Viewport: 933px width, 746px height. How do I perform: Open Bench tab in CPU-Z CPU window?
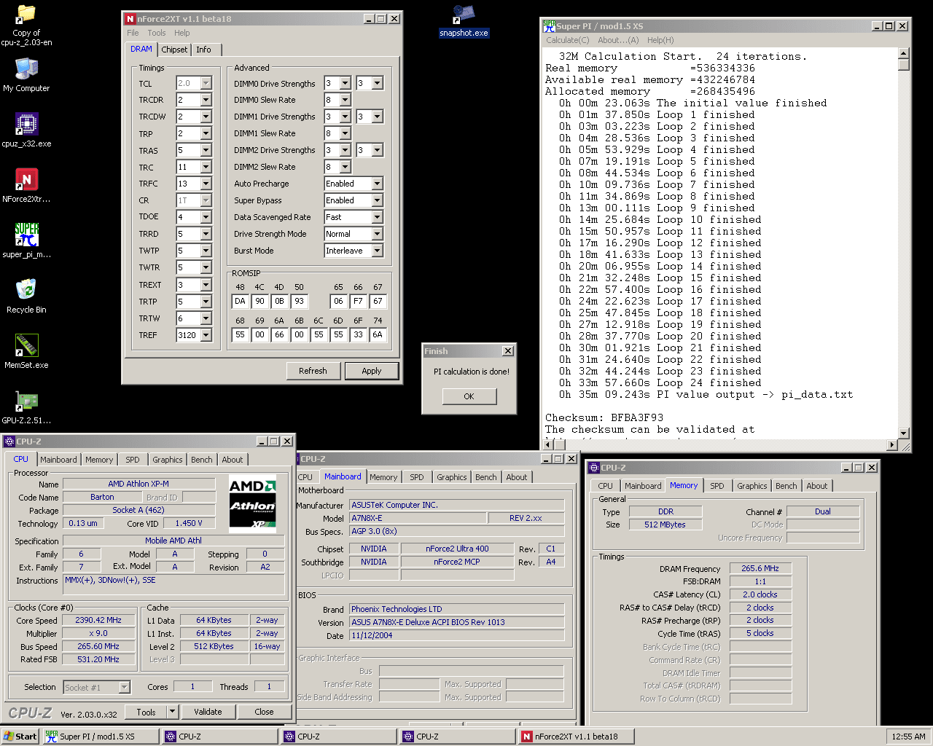point(202,460)
